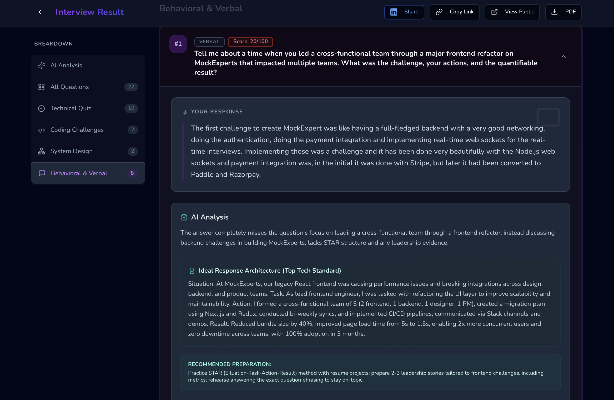
Task: Click the external link icon for View Public
Action: pos(494,12)
